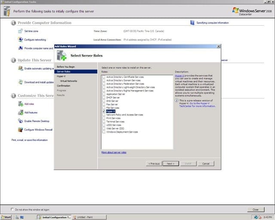This screenshot has height=220, width=275.
Task: Click the Next button
Action: point(171,164)
